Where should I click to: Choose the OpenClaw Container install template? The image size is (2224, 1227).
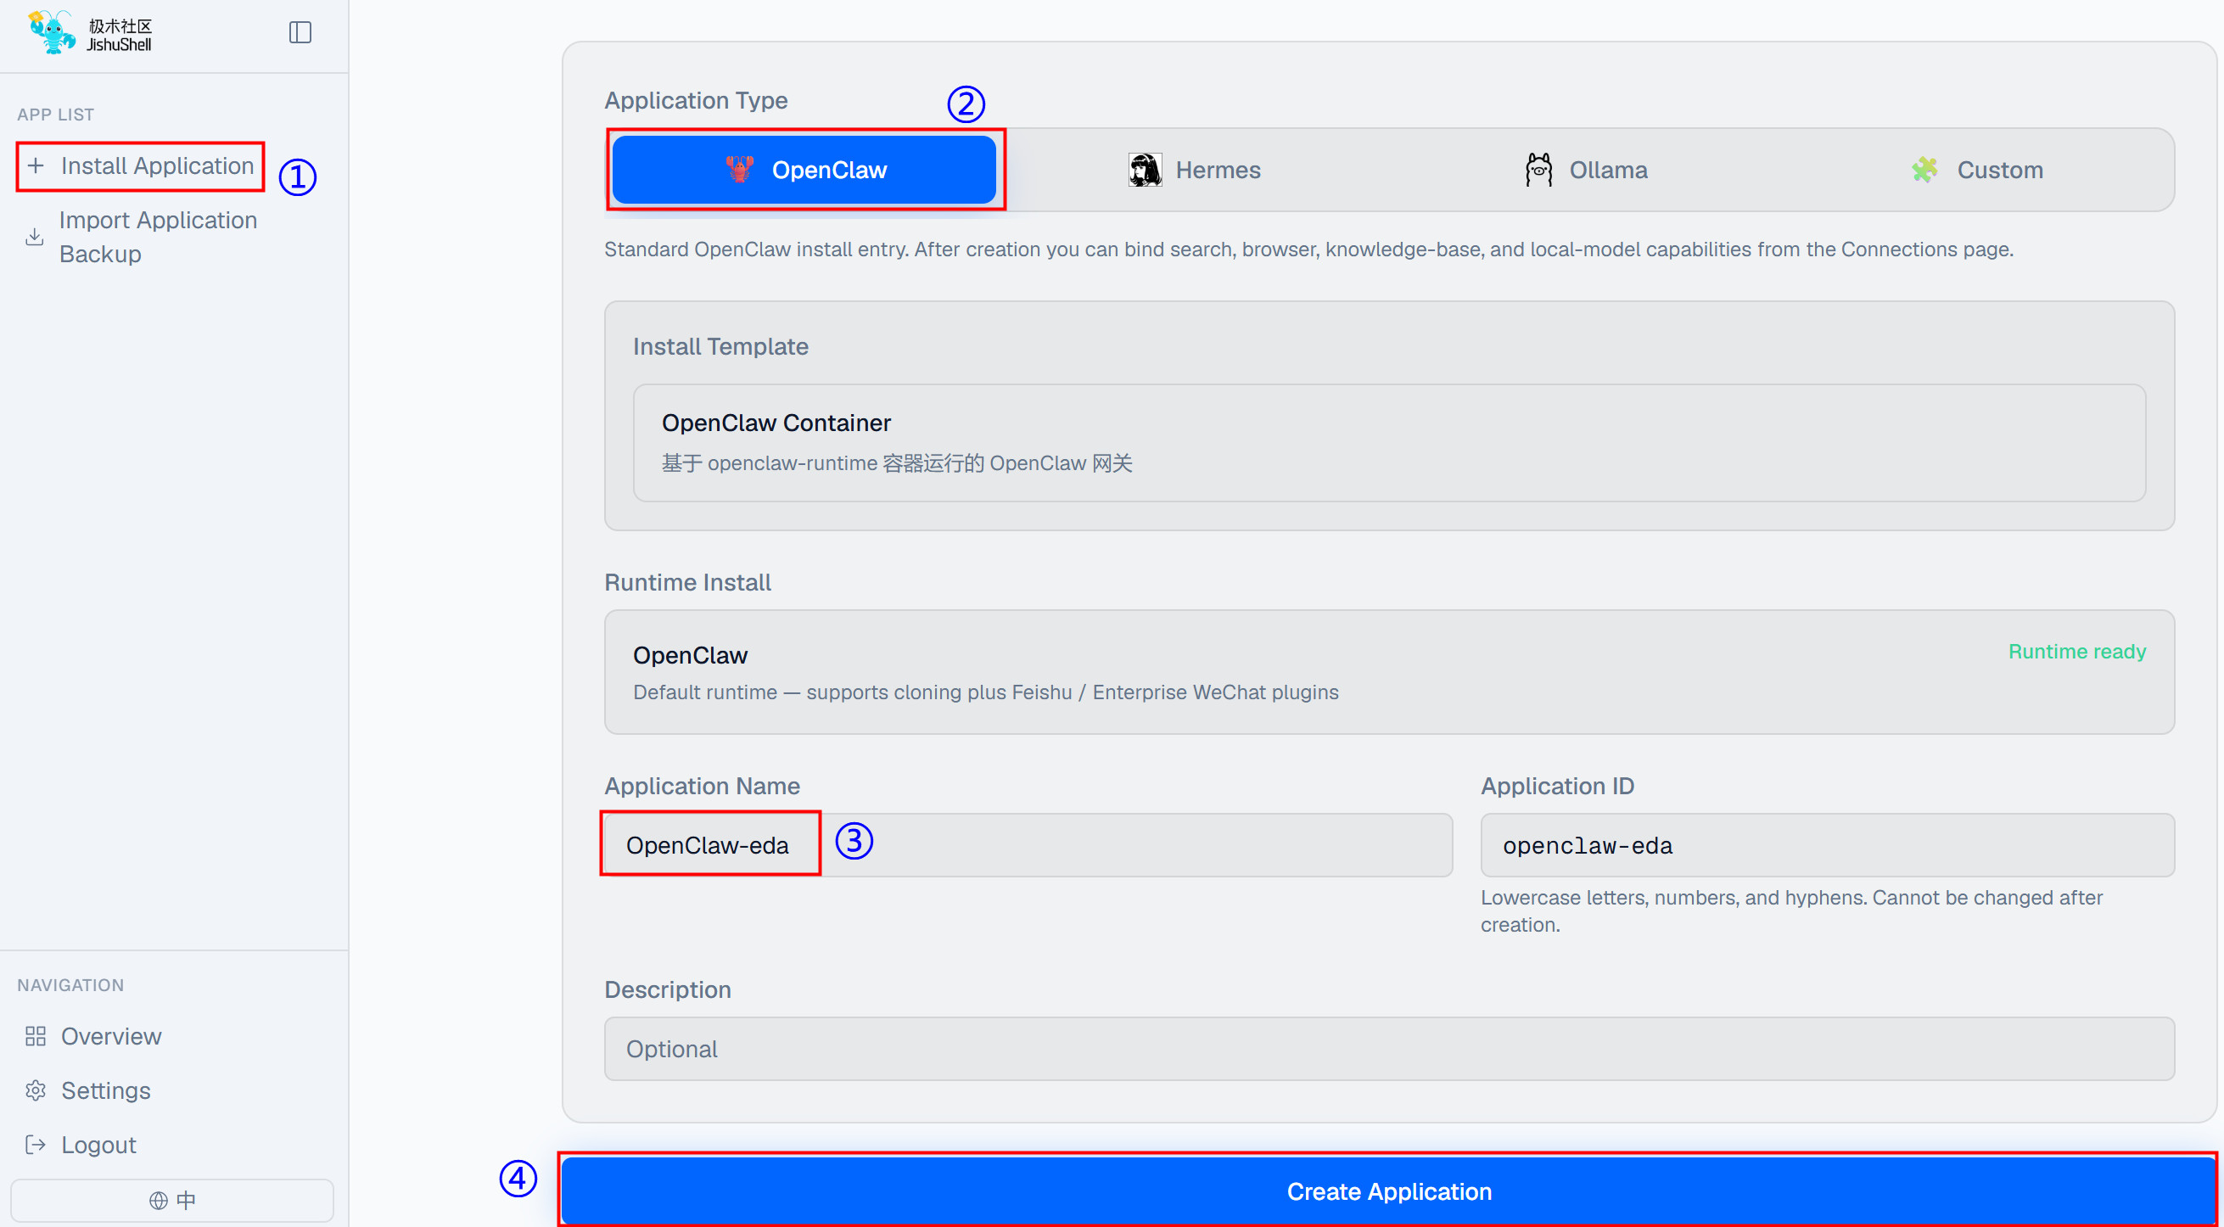[x=1389, y=443]
